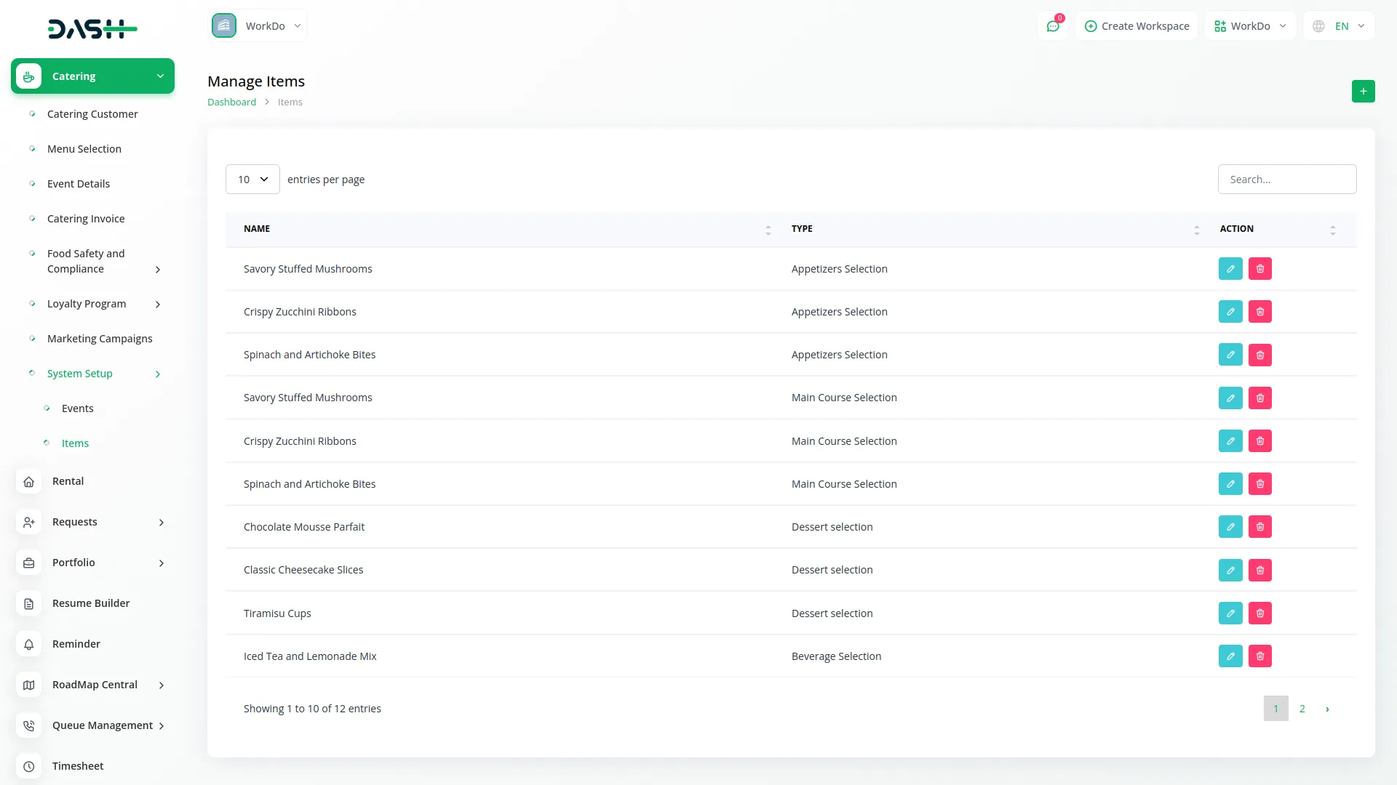
Task: Edit the Tiramisu Cups dessert entry
Action: [1230, 613]
